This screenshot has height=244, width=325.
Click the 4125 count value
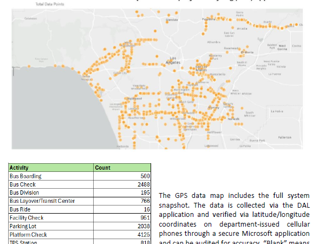coord(145,234)
